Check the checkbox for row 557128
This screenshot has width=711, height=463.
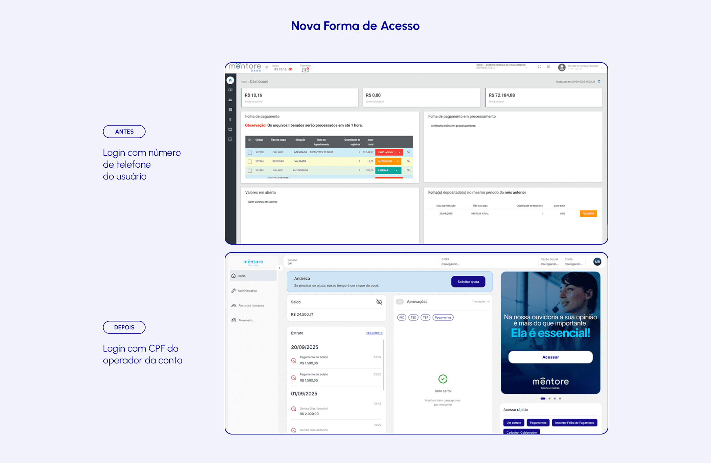tap(250, 152)
